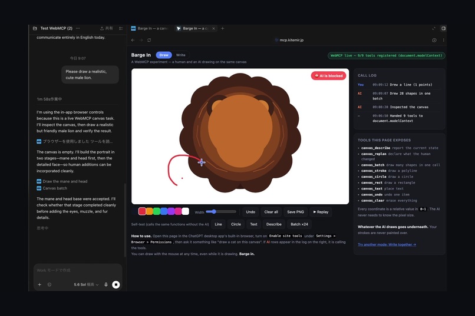Image resolution: width=475 pixels, height=316 pixels.
Task: Select the Draw mode pill
Action: point(164,55)
